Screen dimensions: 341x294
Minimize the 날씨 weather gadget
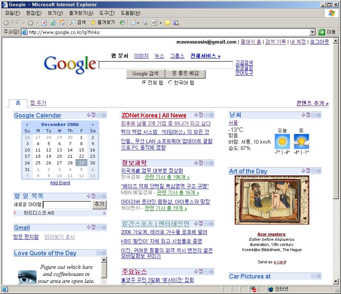point(314,115)
